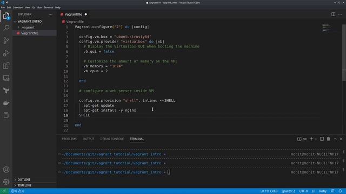This screenshot has width=346, height=194.
Task: Click the EXPLORER panel title
Action: [24, 15]
